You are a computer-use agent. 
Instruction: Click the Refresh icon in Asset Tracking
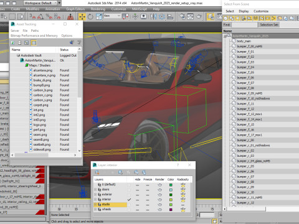click(x=12, y=43)
